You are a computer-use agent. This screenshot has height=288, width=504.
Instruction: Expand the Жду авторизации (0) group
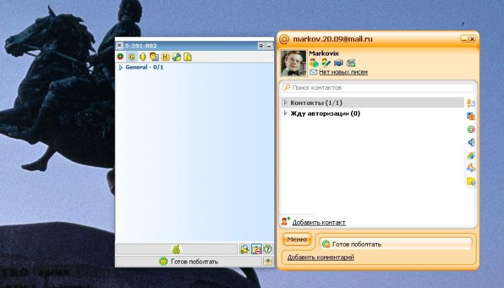pyautogui.click(x=285, y=114)
